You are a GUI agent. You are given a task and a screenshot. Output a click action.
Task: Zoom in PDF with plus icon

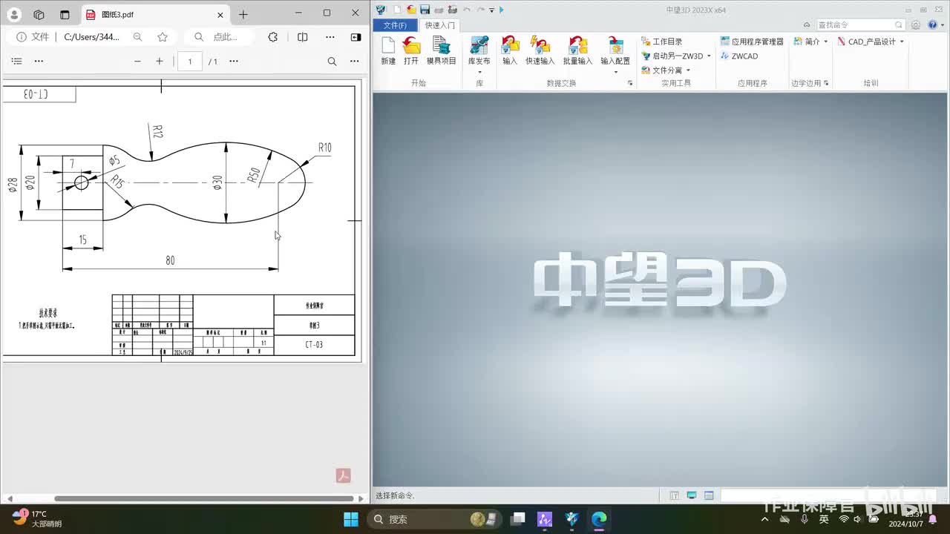point(160,62)
